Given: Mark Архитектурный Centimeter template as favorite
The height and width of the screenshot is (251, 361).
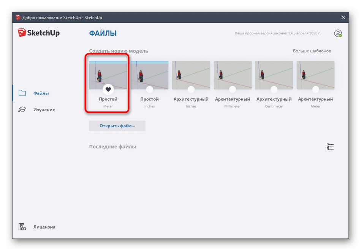Looking at the screenshot, I should (274, 89).
